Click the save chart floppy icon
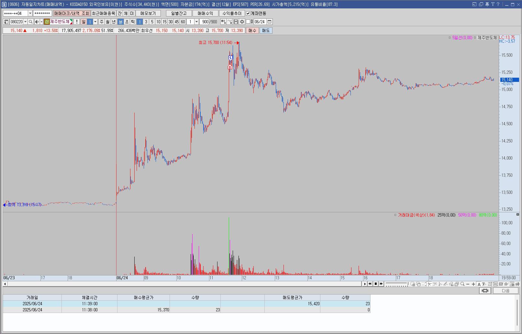The height and width of the screenshot is (334, 522). point(236,22)
